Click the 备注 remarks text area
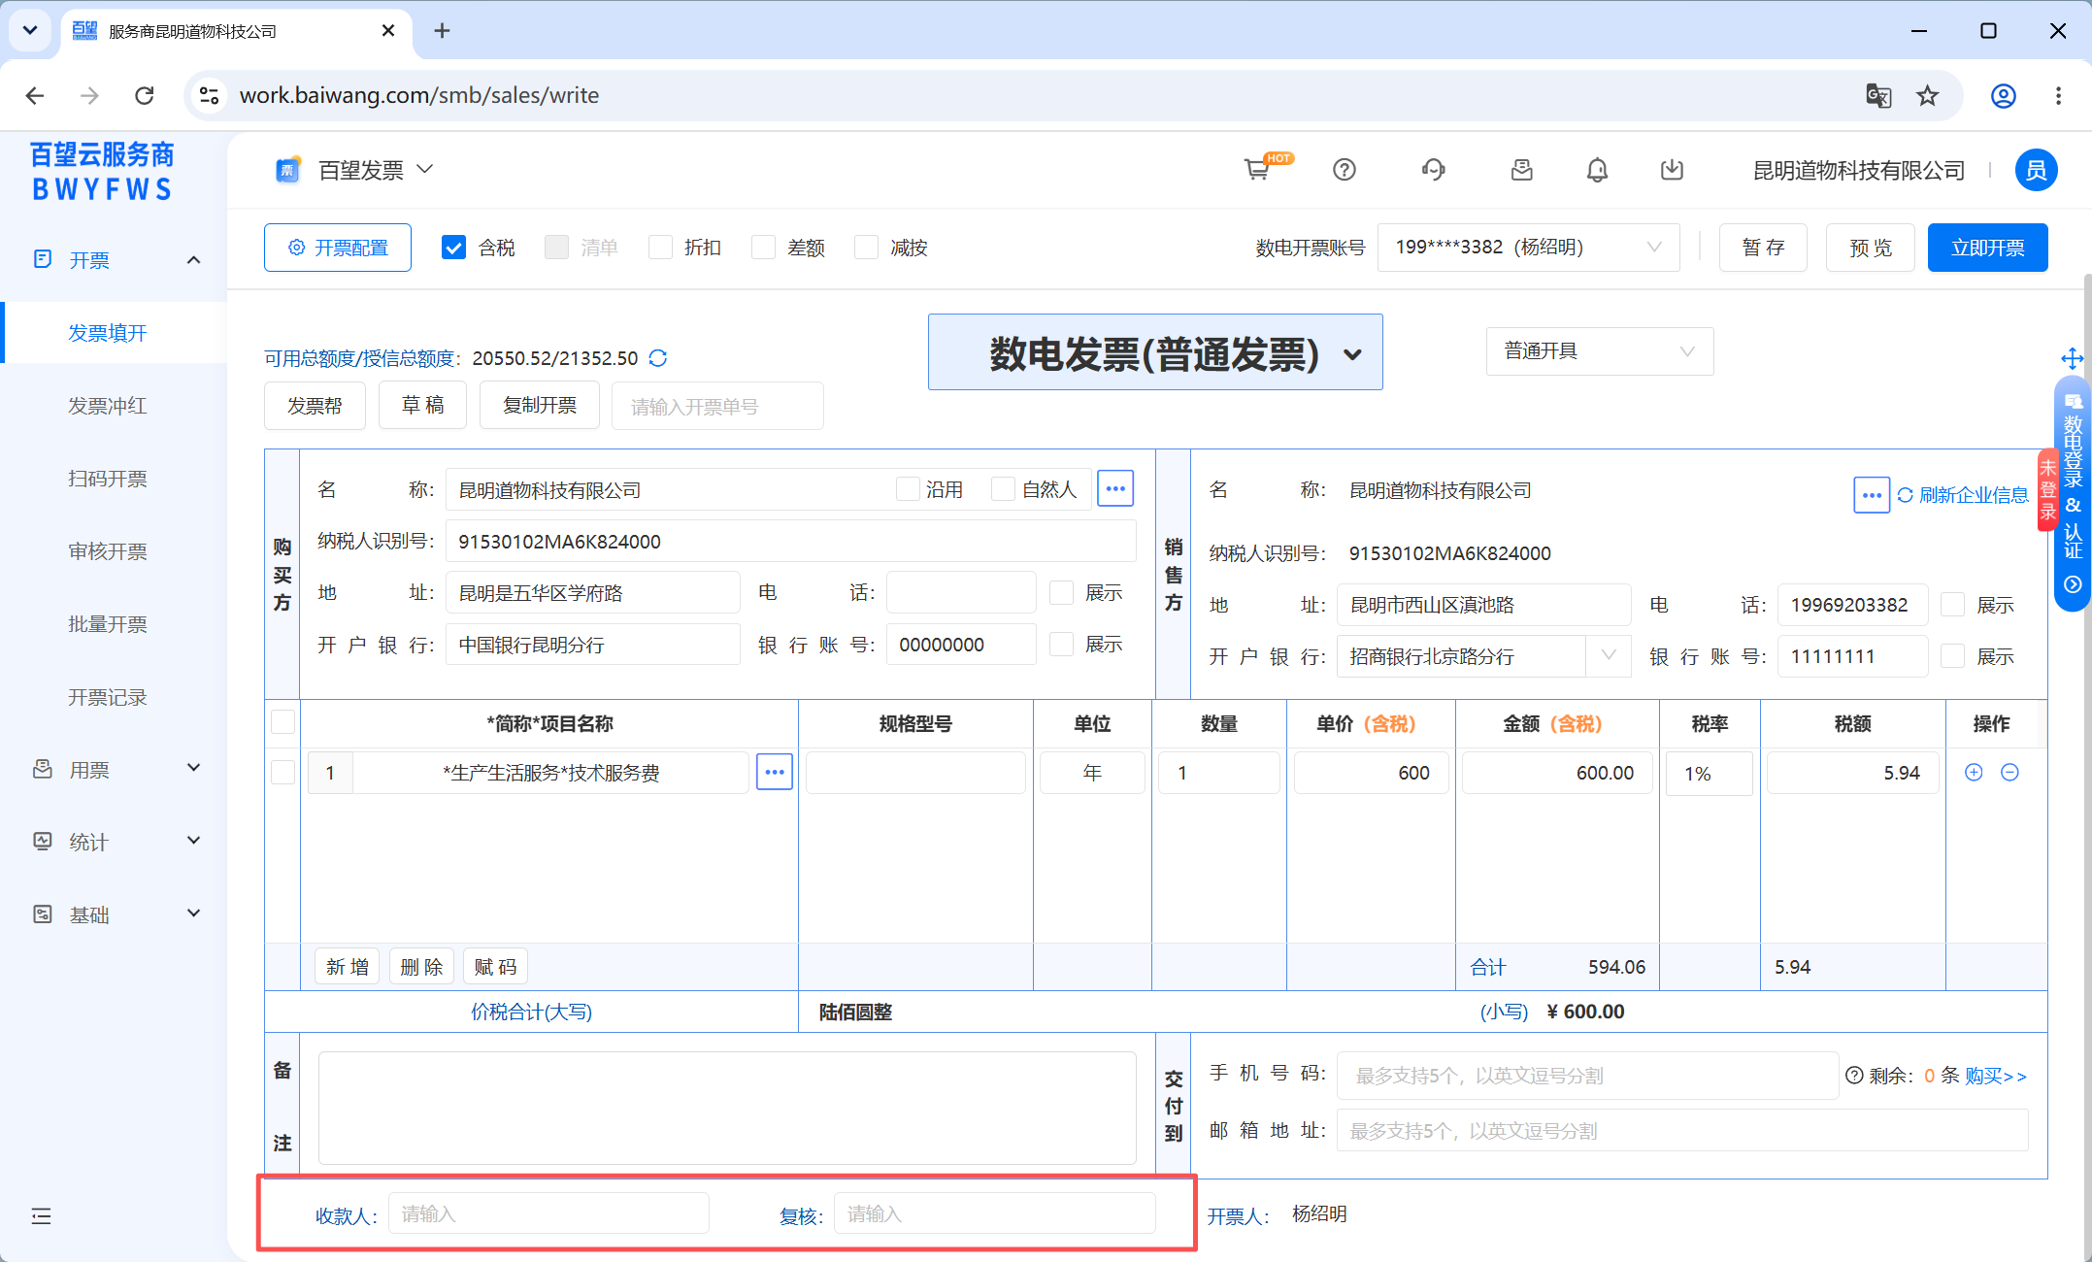This screenshot has height=1262, width=2092. [x=727, y=1108]
